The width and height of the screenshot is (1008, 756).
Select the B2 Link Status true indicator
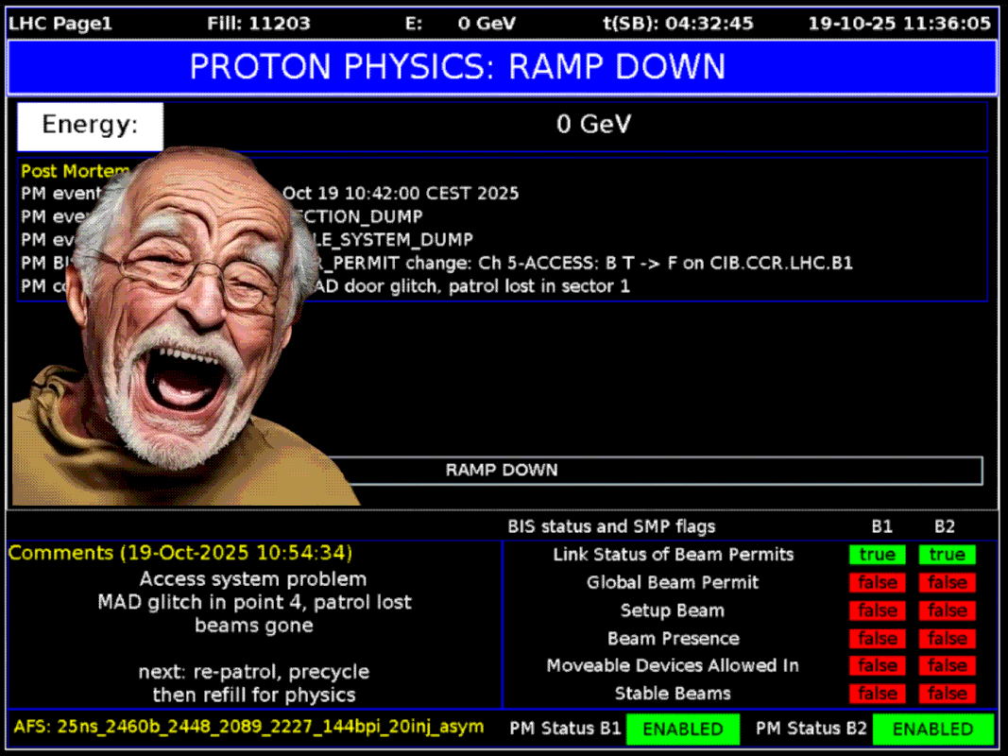[947, 555]
